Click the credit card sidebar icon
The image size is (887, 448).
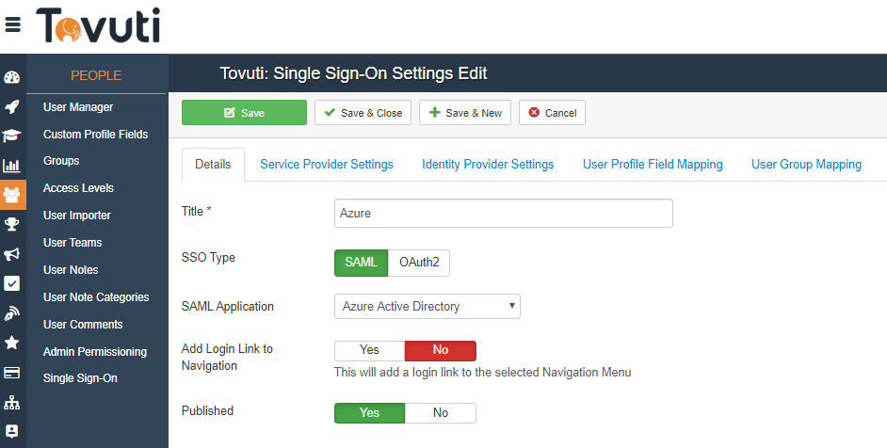(x=12, y=372)
